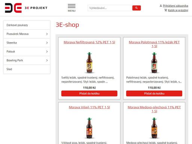Screen dimensions: 192x144
Task: Open the hamburger MENU
Action: point(72,8)
